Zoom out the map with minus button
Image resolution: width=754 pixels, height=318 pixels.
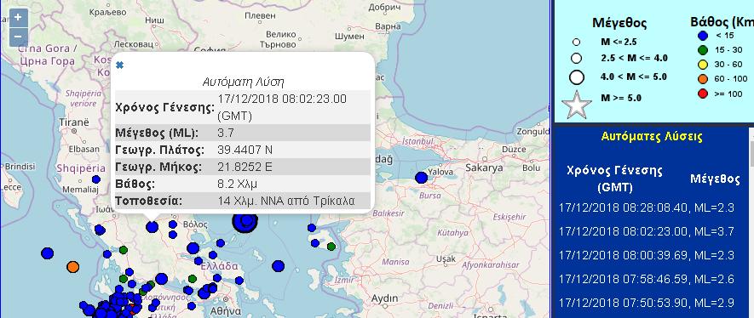pyautogui.click(x=18, y=37)
